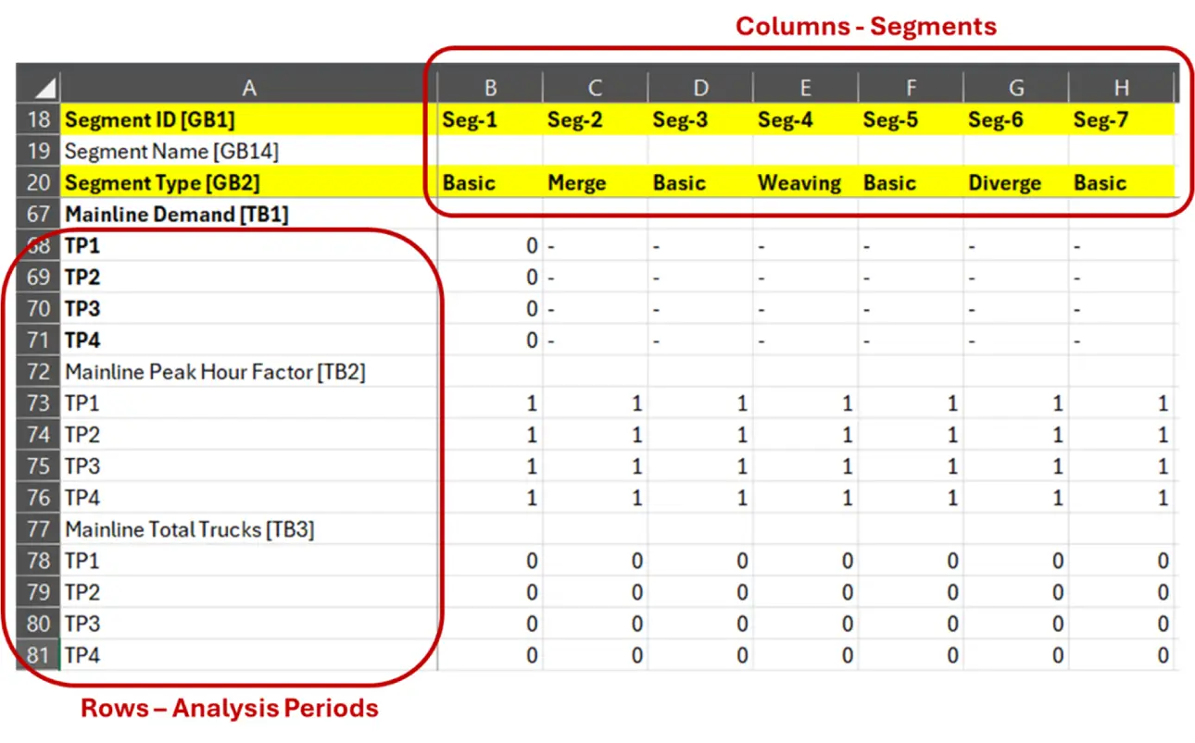This screenshot has height=743, width=1195.
Task: Select Seg-4 peak hour factor in row 74
Action: 805,434
